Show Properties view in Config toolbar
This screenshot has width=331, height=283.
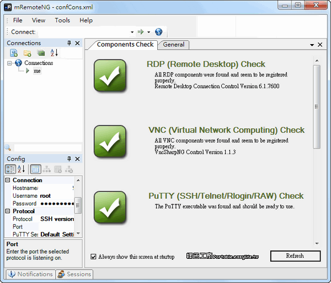(35, 169)
